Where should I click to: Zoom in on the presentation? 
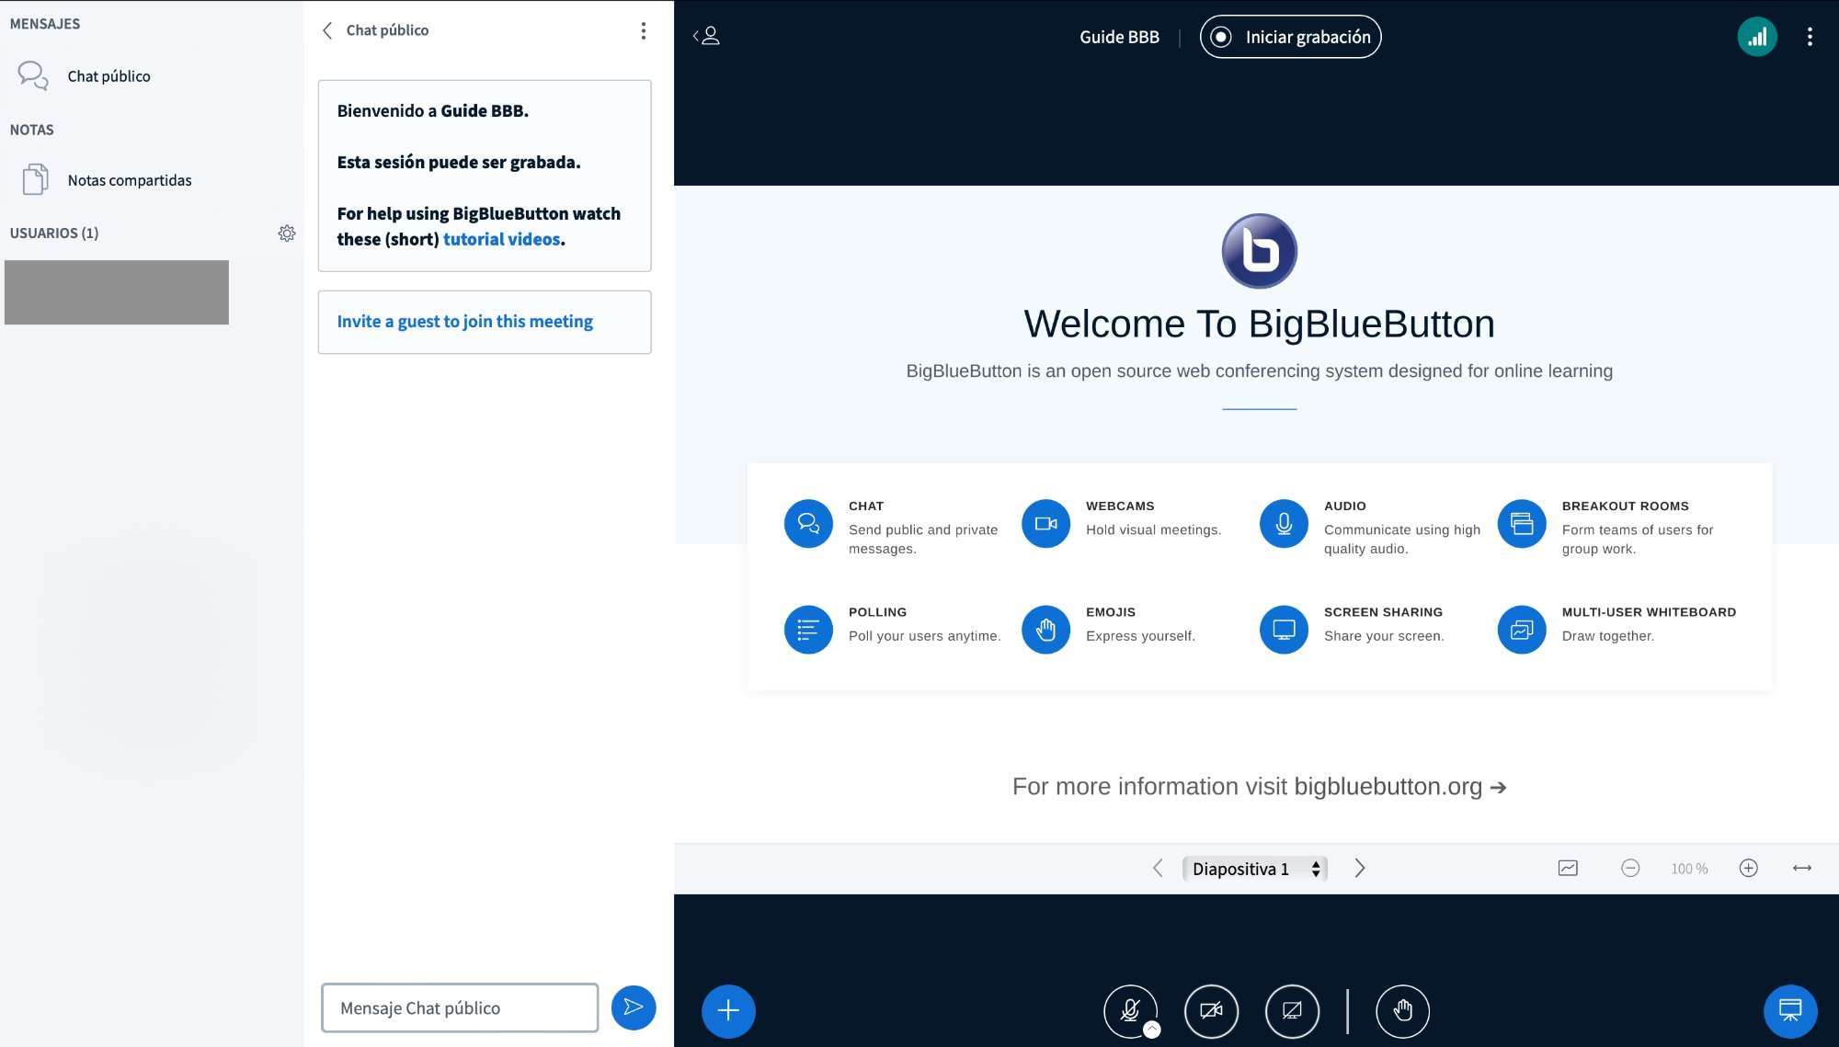click(1749, 869)
